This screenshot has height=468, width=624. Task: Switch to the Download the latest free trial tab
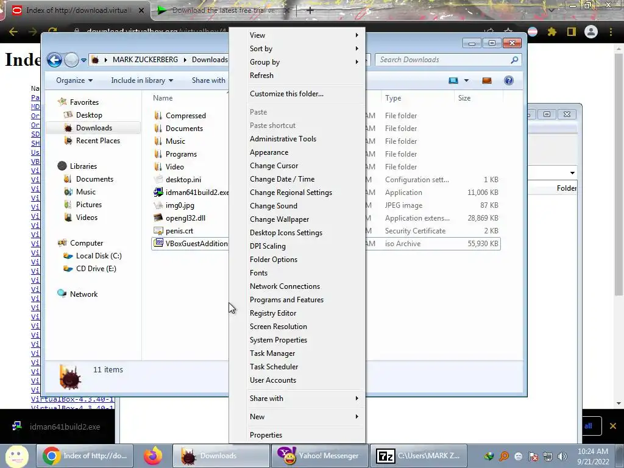223,10
